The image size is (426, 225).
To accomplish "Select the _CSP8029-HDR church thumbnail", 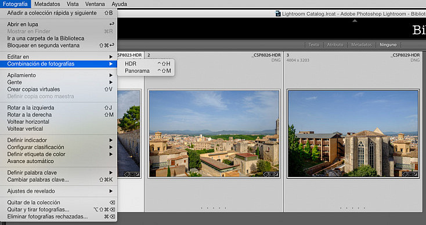I will pyautogui.click(x=353, y=134).
